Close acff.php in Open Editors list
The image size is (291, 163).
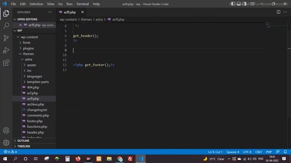pyautogui.click(x=20, y=25)
